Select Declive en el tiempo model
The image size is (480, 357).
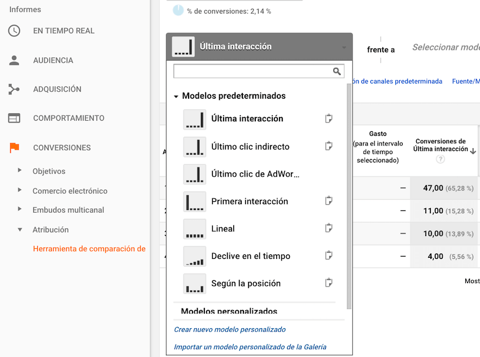(x=251, y=256)
